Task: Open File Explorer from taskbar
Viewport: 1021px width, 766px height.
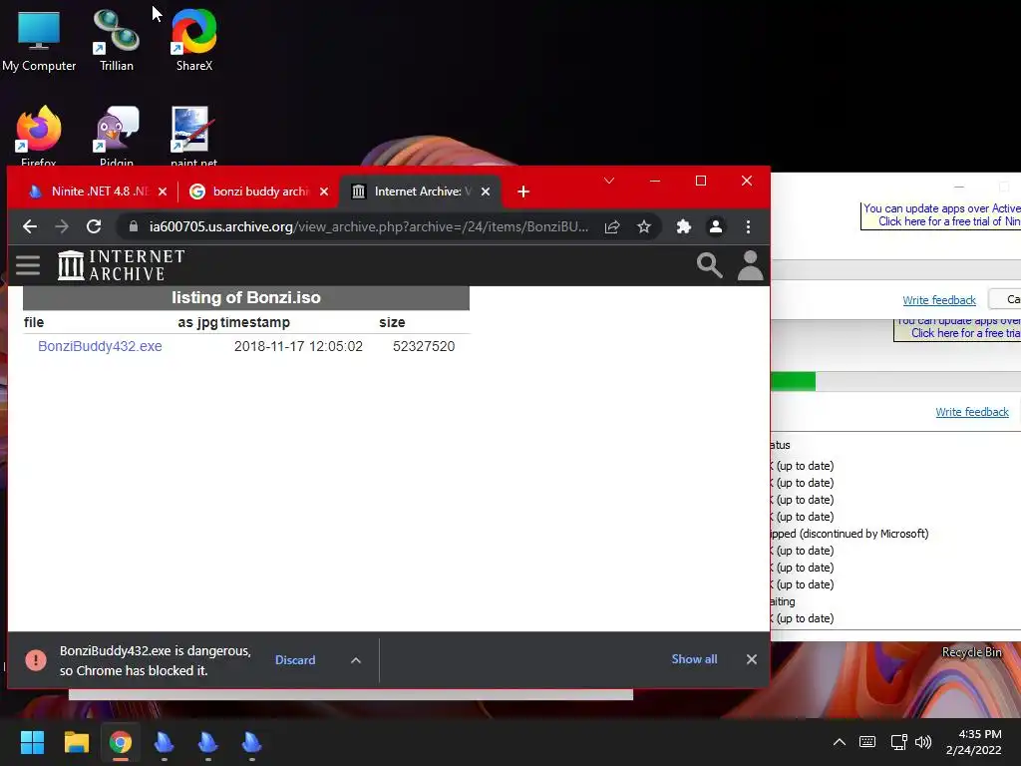Action: tap(76, 742)
